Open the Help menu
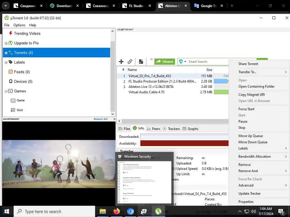This screenshot has width=290, height=217. [33, 25]
